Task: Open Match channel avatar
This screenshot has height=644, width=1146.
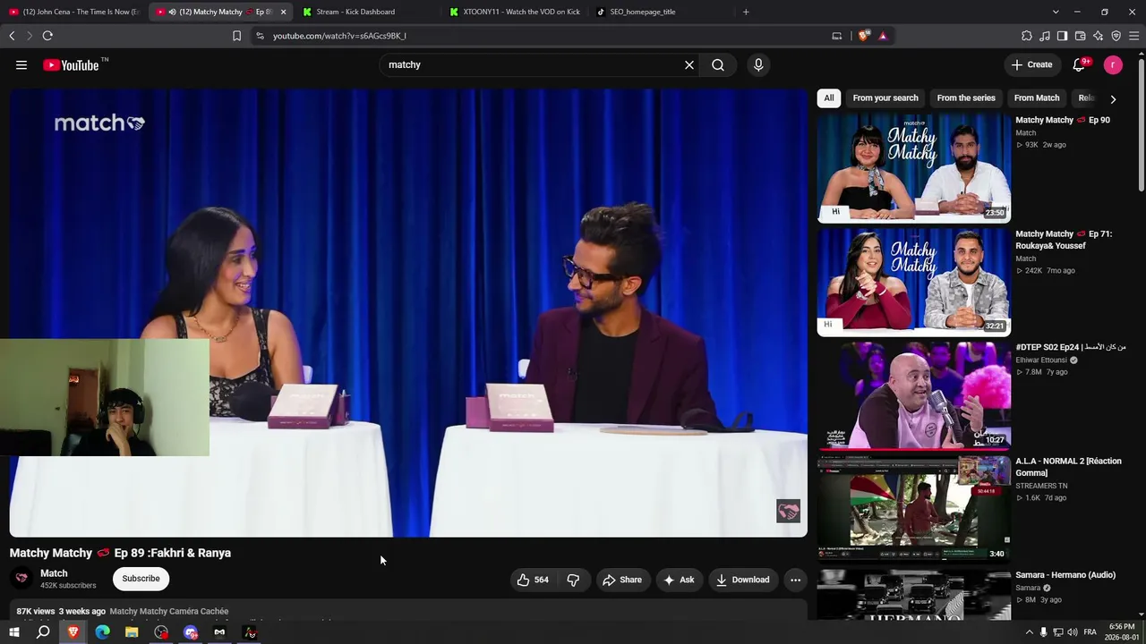Action: point(21,578)
